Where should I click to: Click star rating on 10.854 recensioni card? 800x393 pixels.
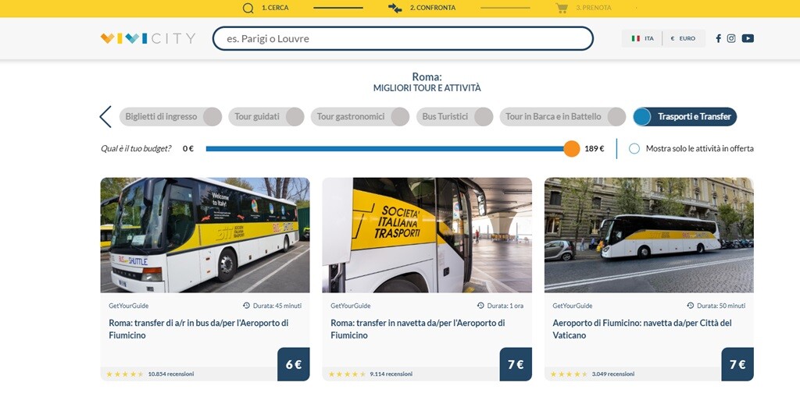[x=124, y=374]
